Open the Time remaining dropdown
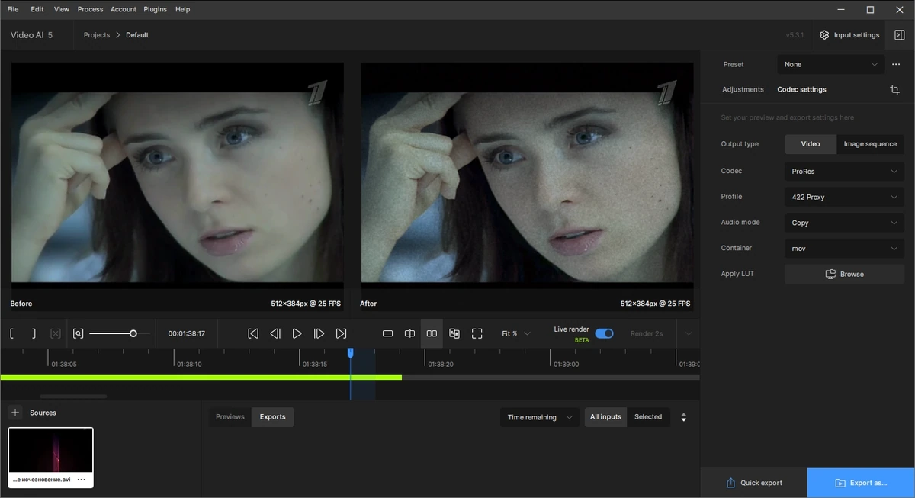The image size is (915, 498). pos(540,417)
